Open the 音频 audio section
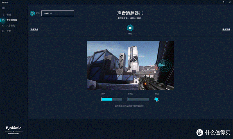This screenshot has height=139, width=233. (x=9, y=15)
